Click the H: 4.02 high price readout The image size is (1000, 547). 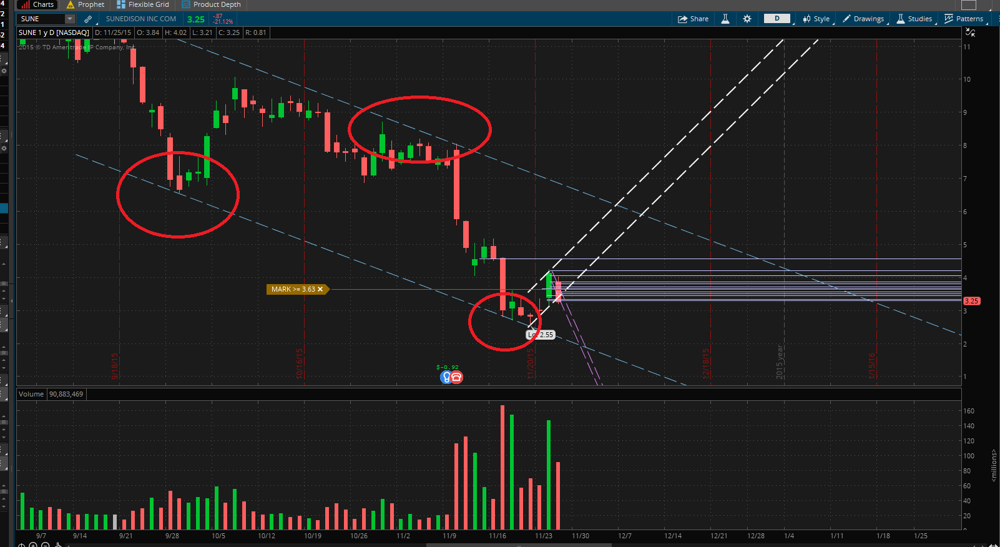click(x=176, y=32)
